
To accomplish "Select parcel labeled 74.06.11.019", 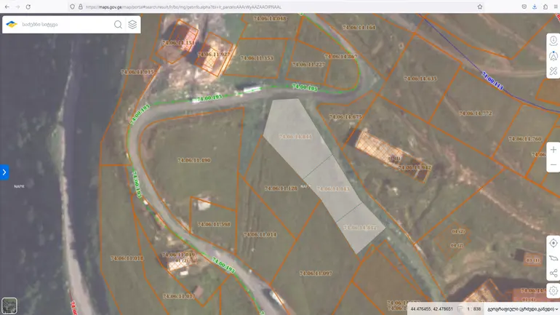I will (x=178, y=255).
